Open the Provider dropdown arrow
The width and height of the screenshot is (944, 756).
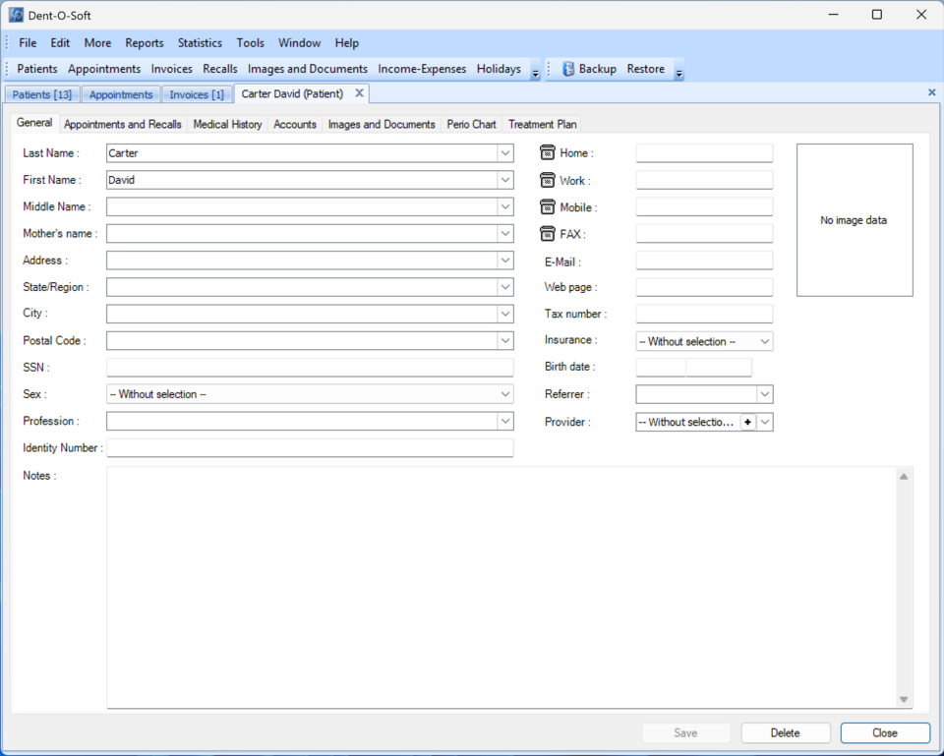pyautogui.click(x=765, y=422)
